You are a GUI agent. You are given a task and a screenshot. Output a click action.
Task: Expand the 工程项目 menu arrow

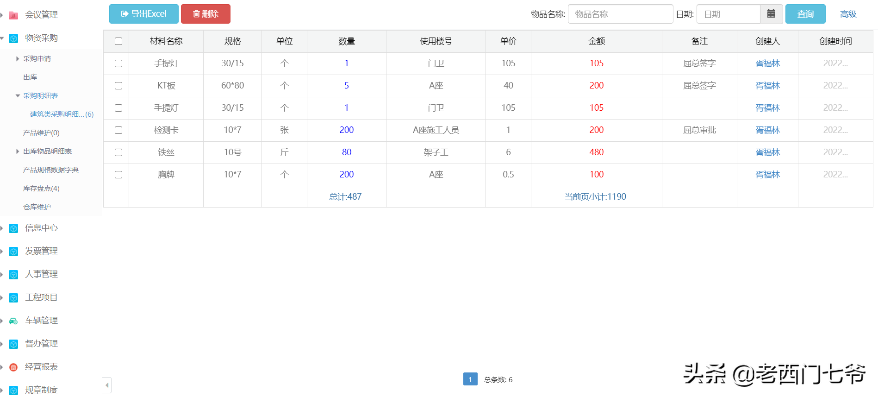(x=2, y=298)
